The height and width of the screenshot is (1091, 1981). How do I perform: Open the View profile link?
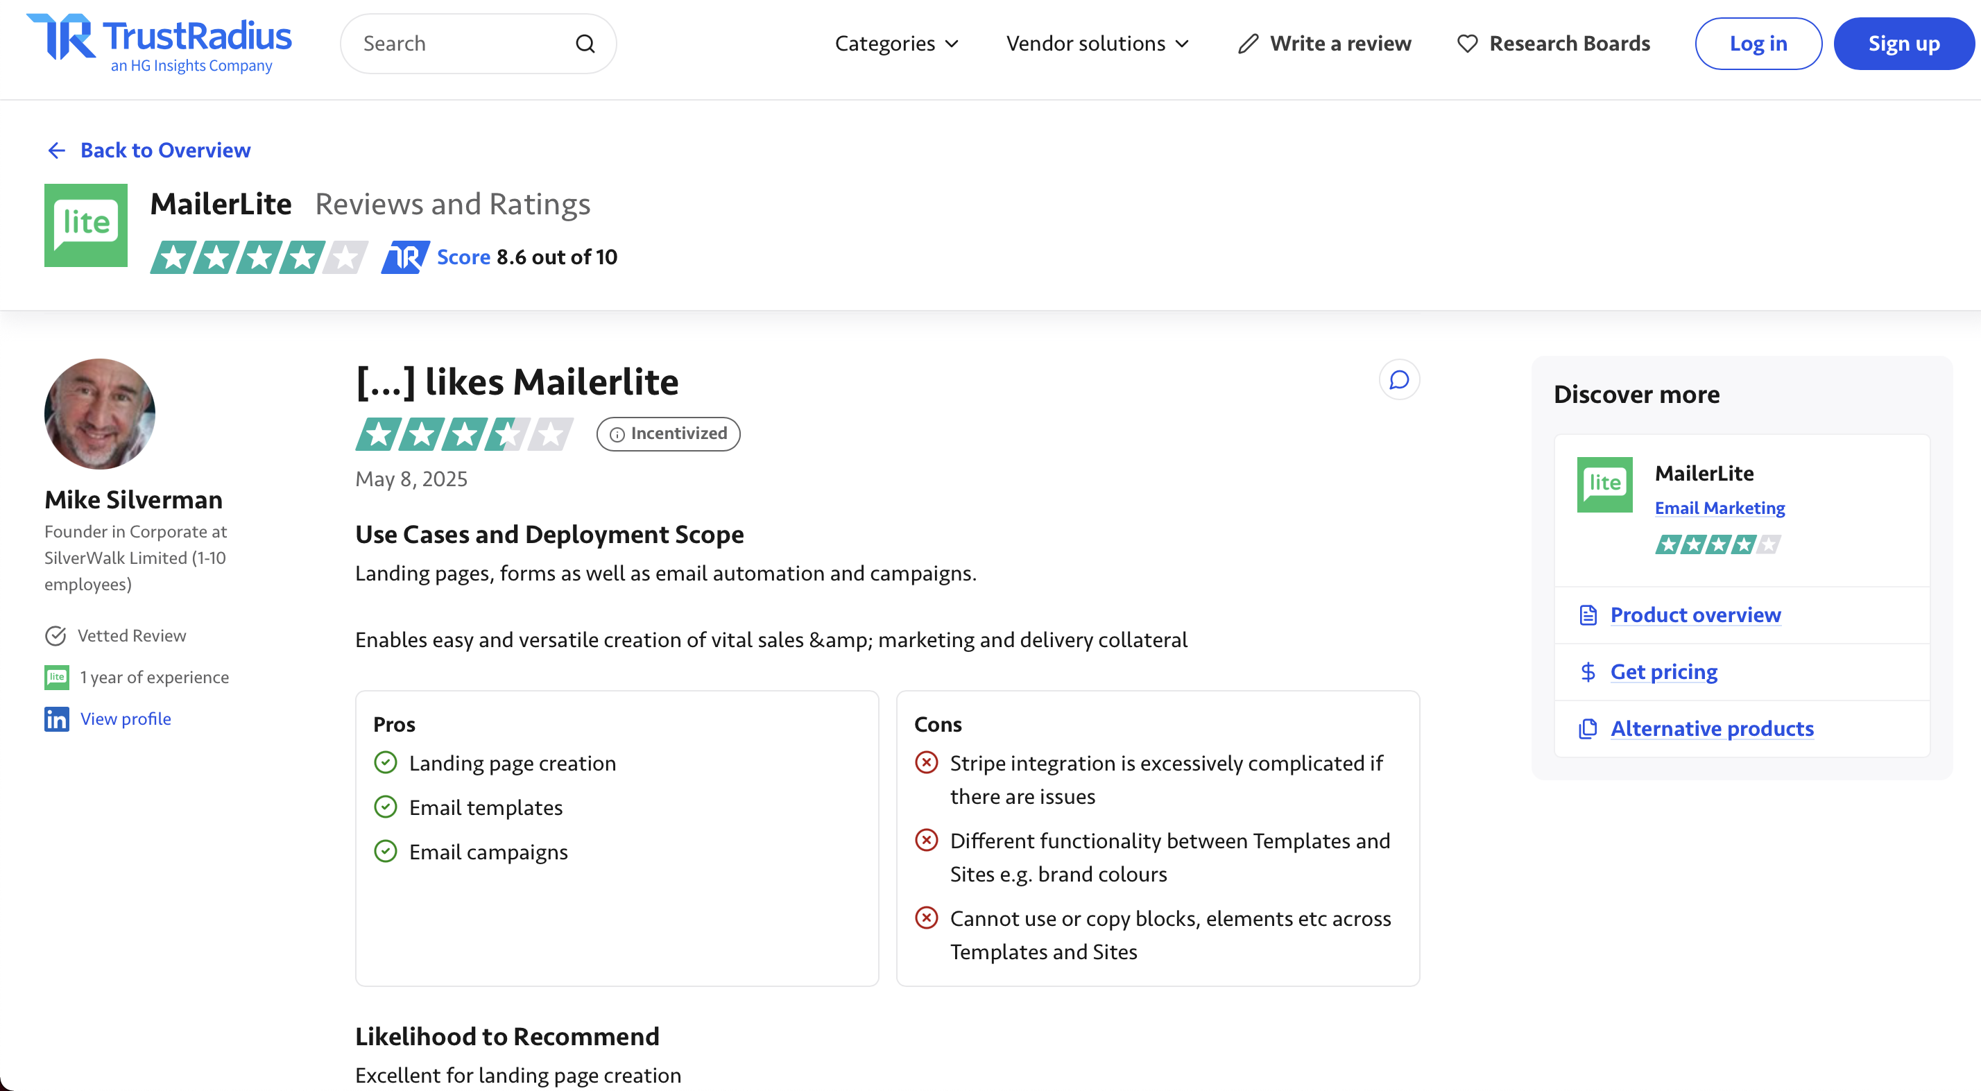pyautogui.click(x=126, y=720)
